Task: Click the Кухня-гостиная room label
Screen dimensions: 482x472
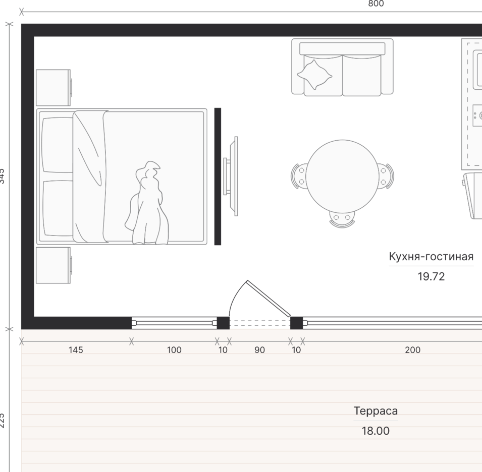Action: click(x=431, y=257)
